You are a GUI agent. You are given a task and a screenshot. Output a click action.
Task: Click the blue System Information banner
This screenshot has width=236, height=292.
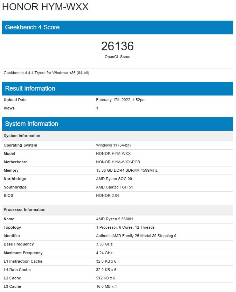pos(117,124)
